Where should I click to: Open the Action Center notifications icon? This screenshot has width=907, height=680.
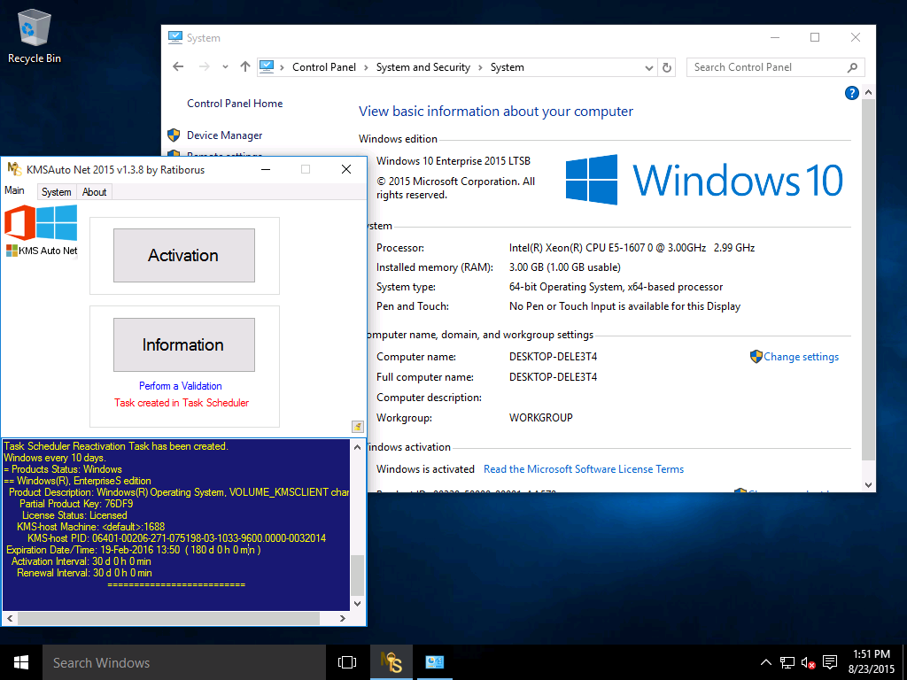[830, 662]
